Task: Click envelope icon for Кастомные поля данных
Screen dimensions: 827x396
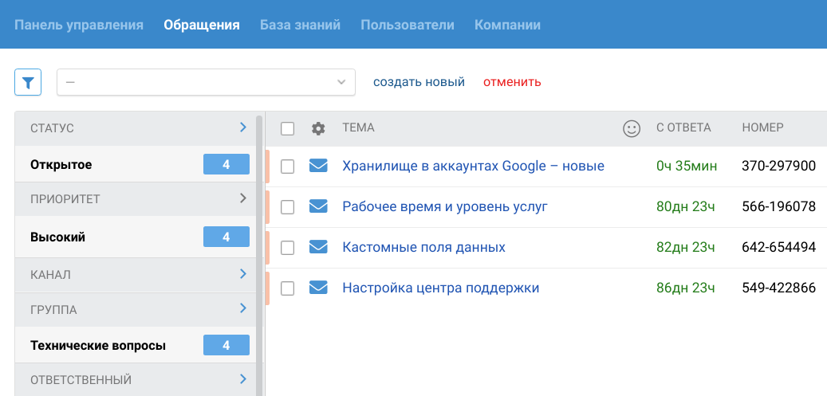Action: pos(318,247)
